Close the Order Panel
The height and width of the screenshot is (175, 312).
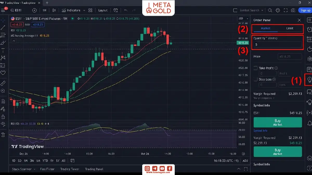coord(299,20)
